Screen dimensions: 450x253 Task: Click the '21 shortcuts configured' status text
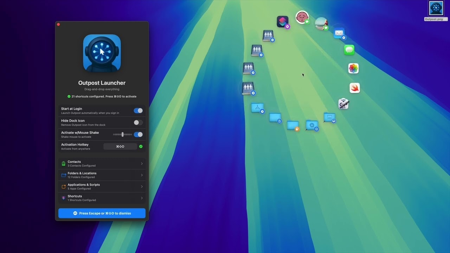point(104,96)
